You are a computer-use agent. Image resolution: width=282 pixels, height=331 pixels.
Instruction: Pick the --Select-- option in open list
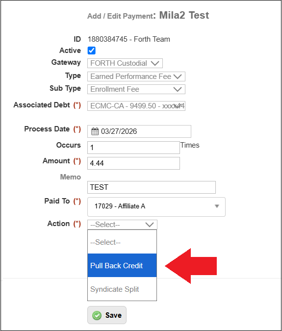point(122,242)
